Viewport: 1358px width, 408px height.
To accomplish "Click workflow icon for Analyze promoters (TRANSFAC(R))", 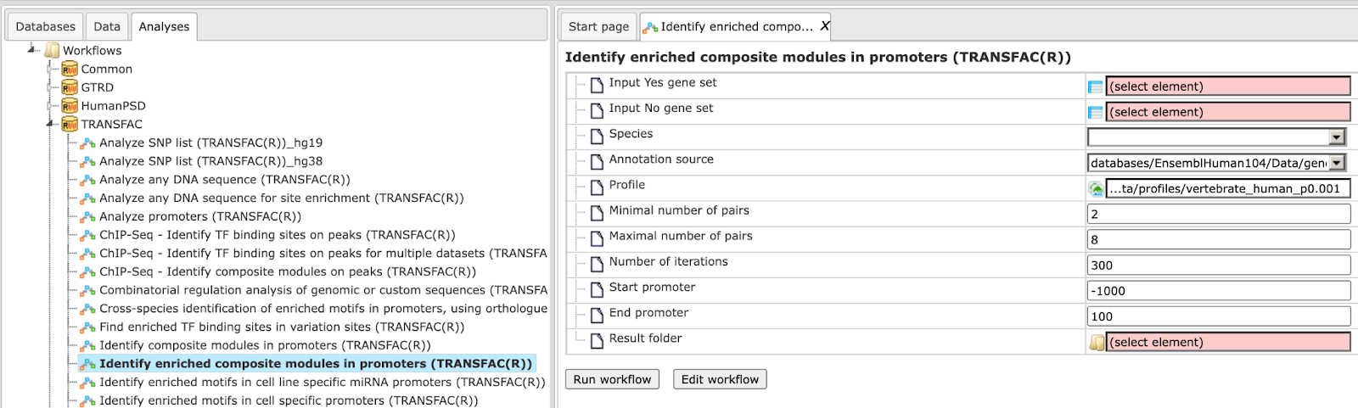I will [87, 217].
